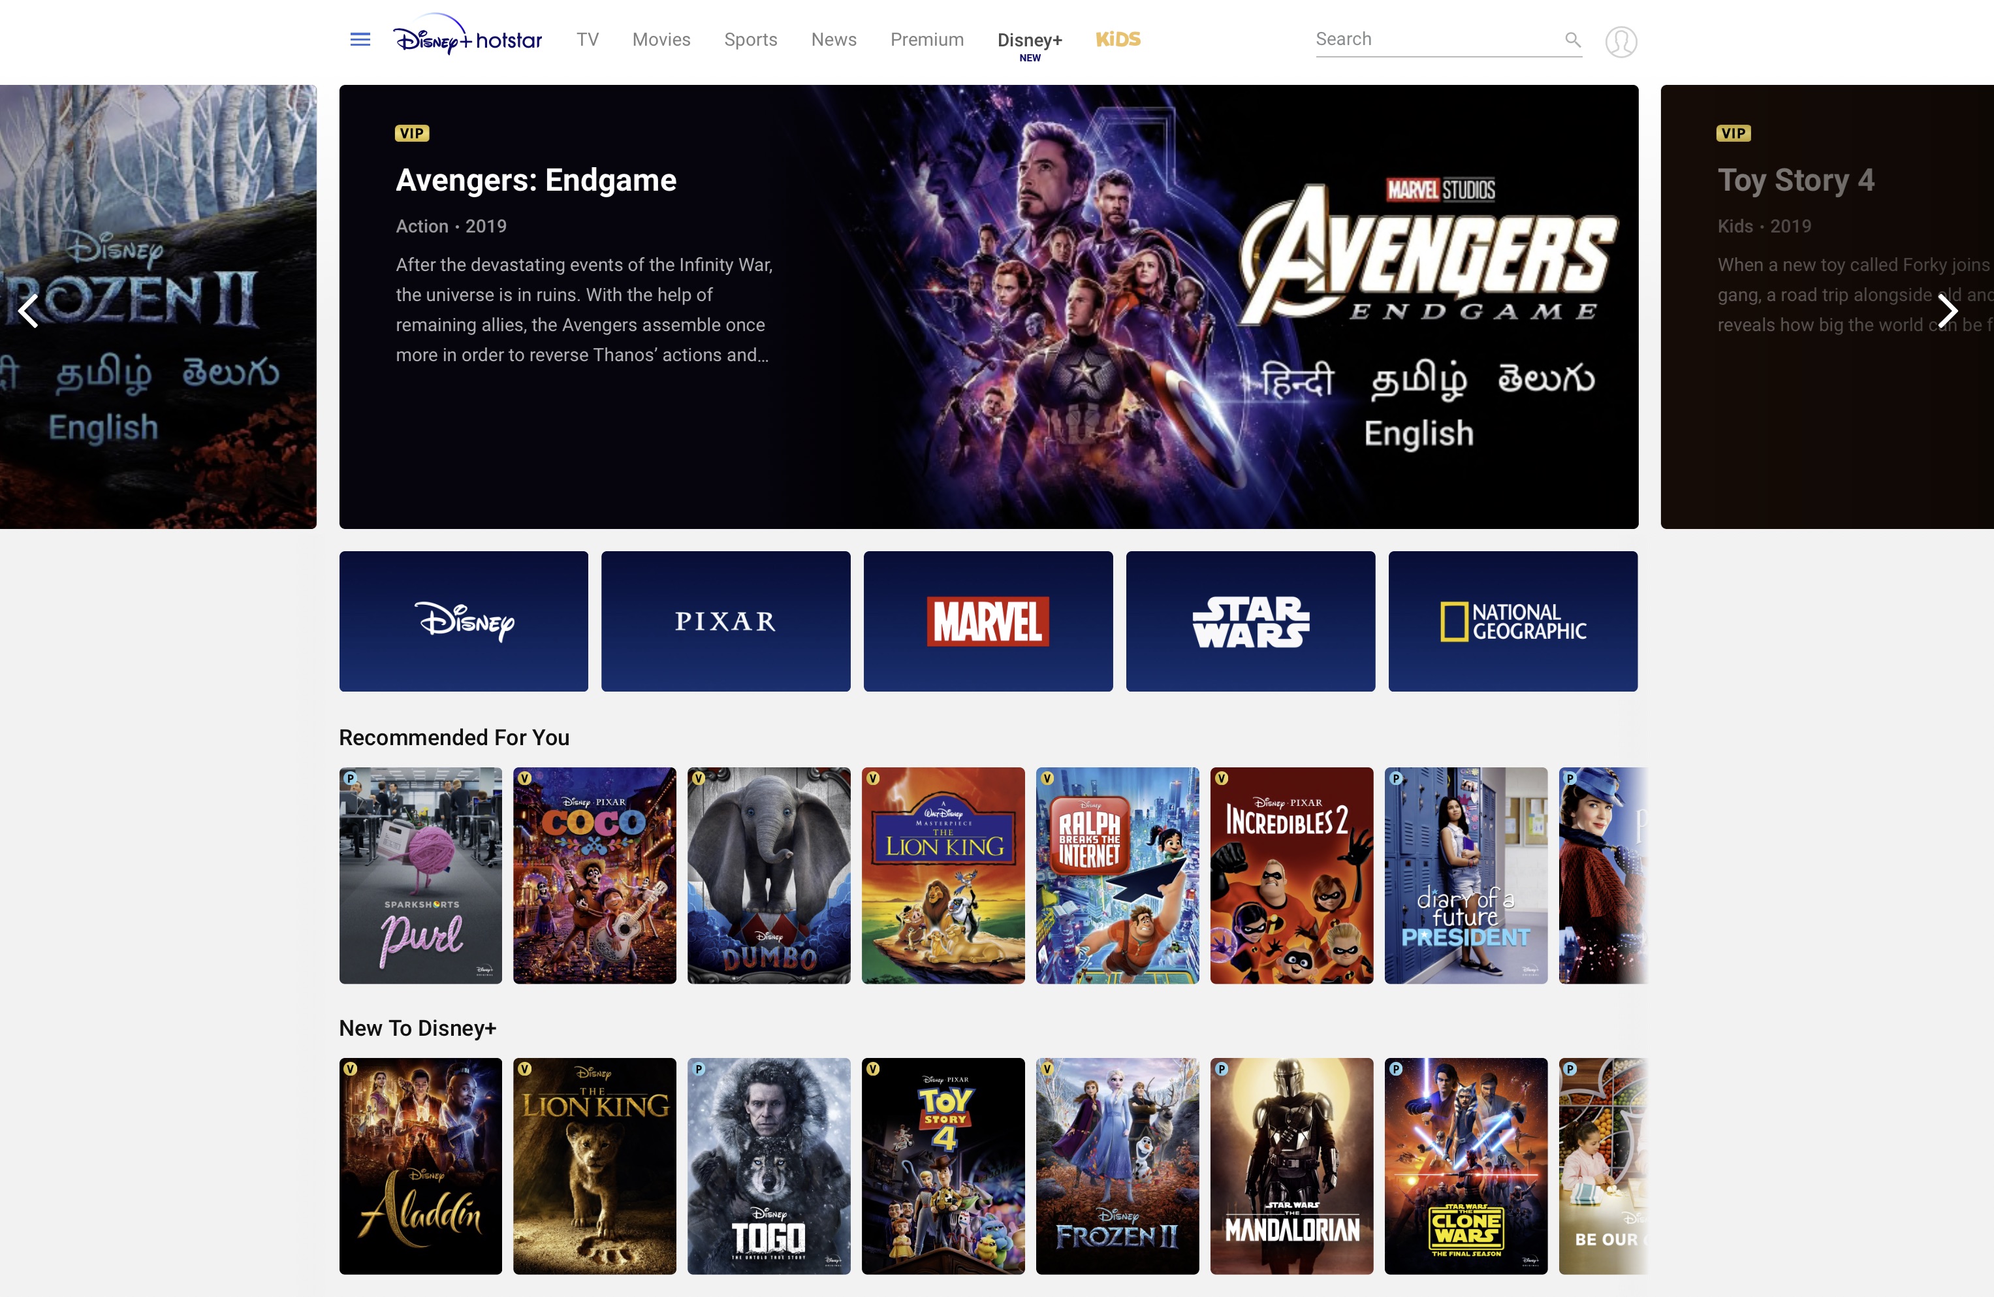Open the Pixar brand tile
1994x1297 pixels.
point(725,621)
